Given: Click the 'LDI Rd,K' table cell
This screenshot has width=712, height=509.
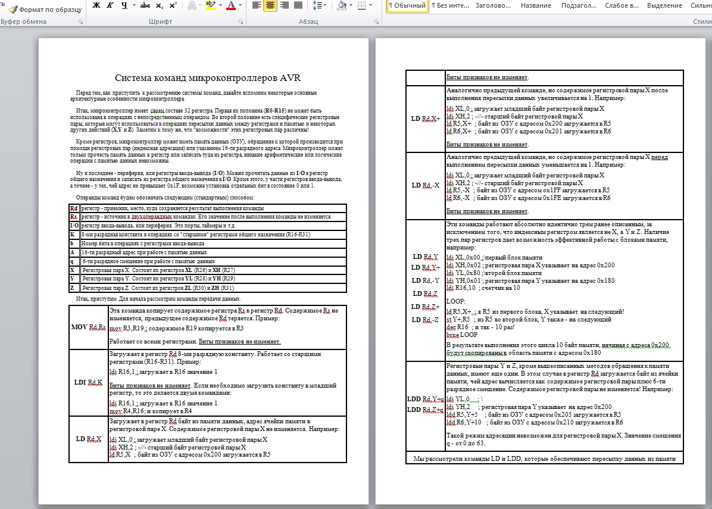Looking at the screenshot, I should pyautogui.click(x=89, y=382).
